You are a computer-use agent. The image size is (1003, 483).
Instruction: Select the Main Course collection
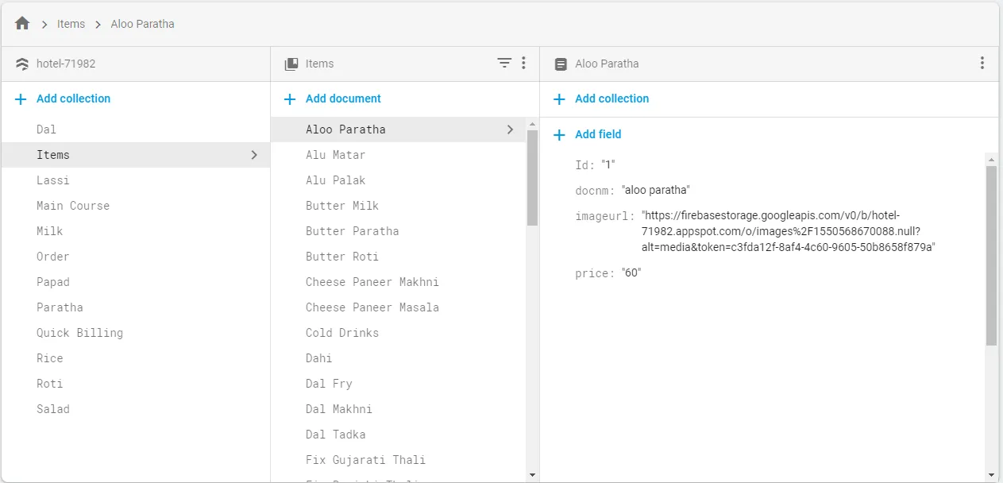click(73, 206)
